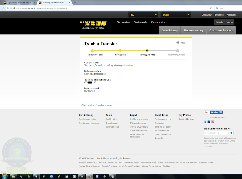This screenshot has height=179, width=242.
Task: Open Internet Explorer from the taskbar
Action: (x=59, y=176)
